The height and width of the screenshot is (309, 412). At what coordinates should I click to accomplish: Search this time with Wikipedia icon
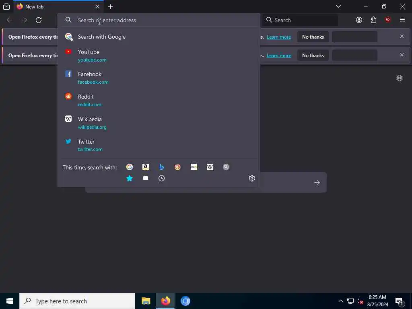[x=210, y=167]
